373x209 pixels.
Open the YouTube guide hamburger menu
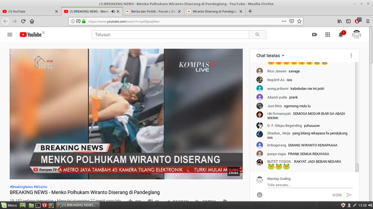point(10,34)
